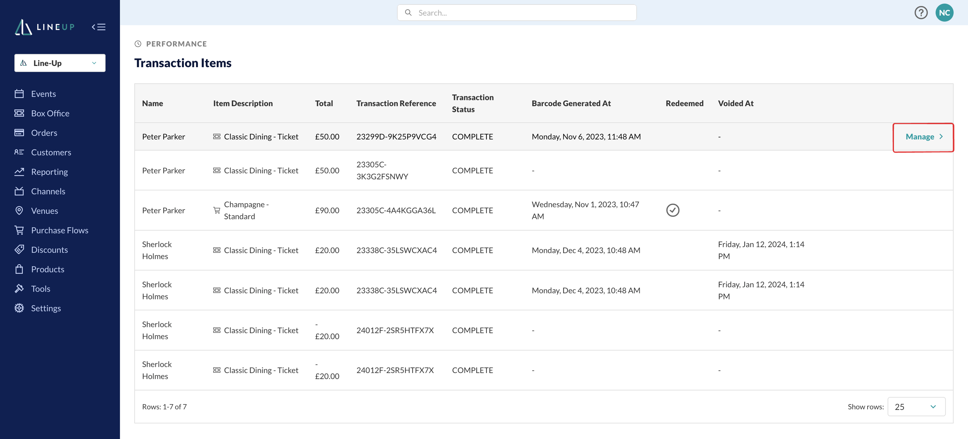
Task: Click the £90.00 total cell
Action: point(327,211)
